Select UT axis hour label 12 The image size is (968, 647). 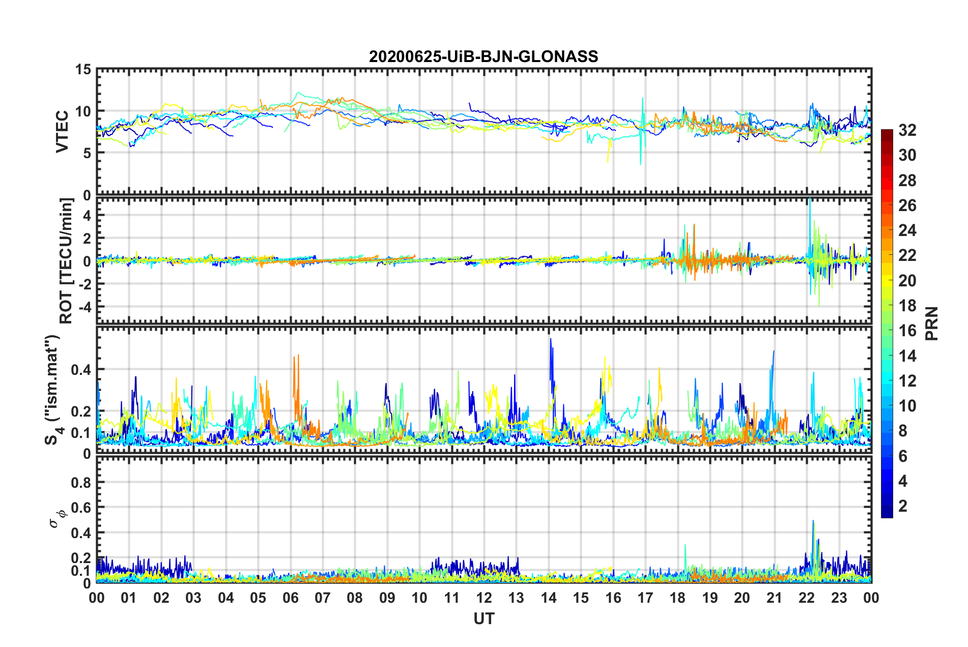coord(484,598)
